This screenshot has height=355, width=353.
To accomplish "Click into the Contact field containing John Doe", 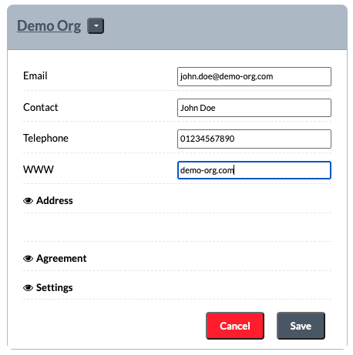I will pos(254,108).
